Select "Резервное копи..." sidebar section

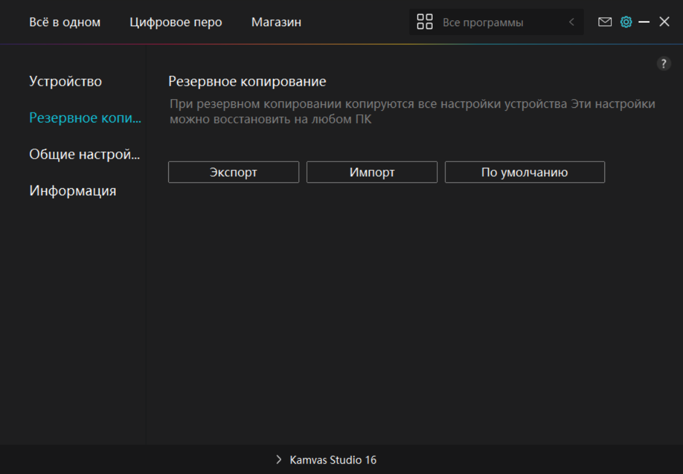(85, 118)
